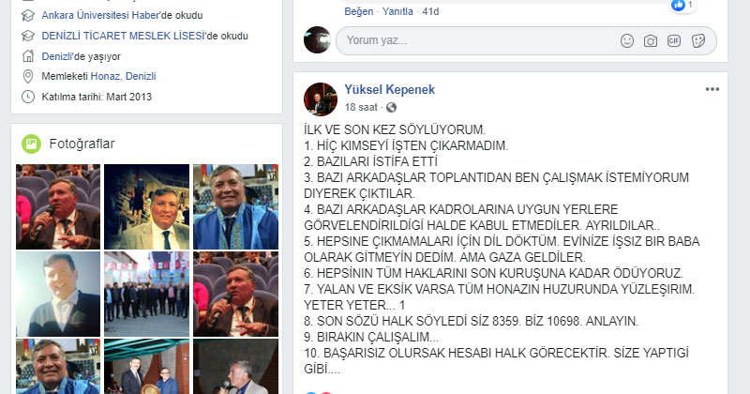Open the sticker picker in comment box
750x394 pixels.
(x=697, y=40)
